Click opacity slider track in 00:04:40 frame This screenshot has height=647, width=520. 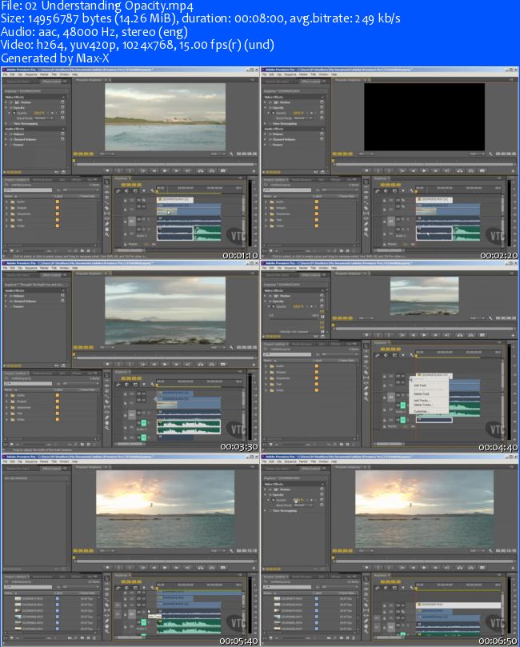point(294,320)
